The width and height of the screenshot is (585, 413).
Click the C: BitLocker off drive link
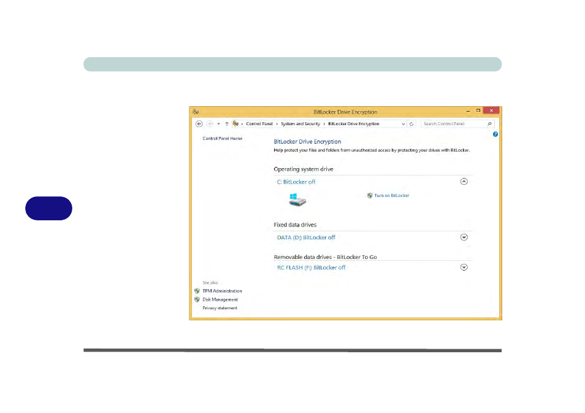(296, 182)
